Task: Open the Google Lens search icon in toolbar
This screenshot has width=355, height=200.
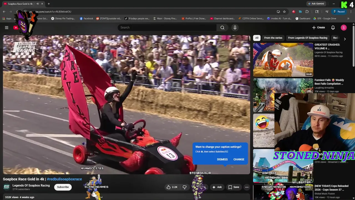Action: (x=317, y=12)
